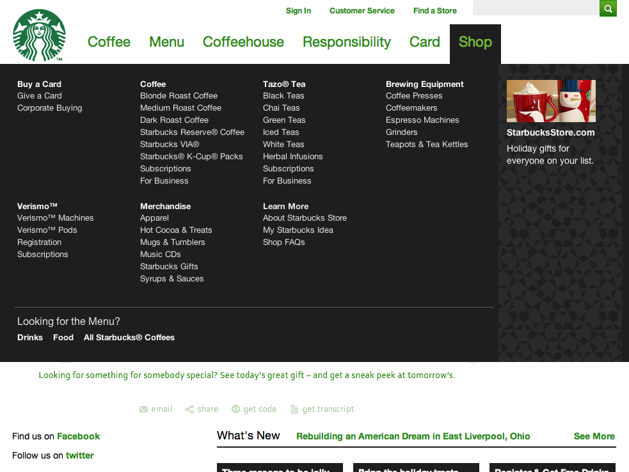This screenshot has width=629, height=472.
Task: Open Verismo Registration link
Action: tap(39, 242)
